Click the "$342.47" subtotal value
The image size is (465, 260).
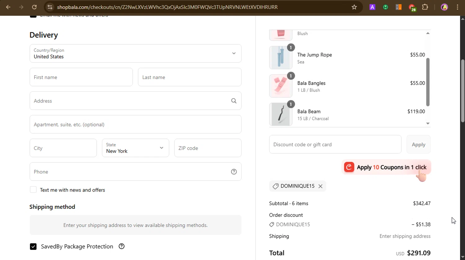[422, 203]
